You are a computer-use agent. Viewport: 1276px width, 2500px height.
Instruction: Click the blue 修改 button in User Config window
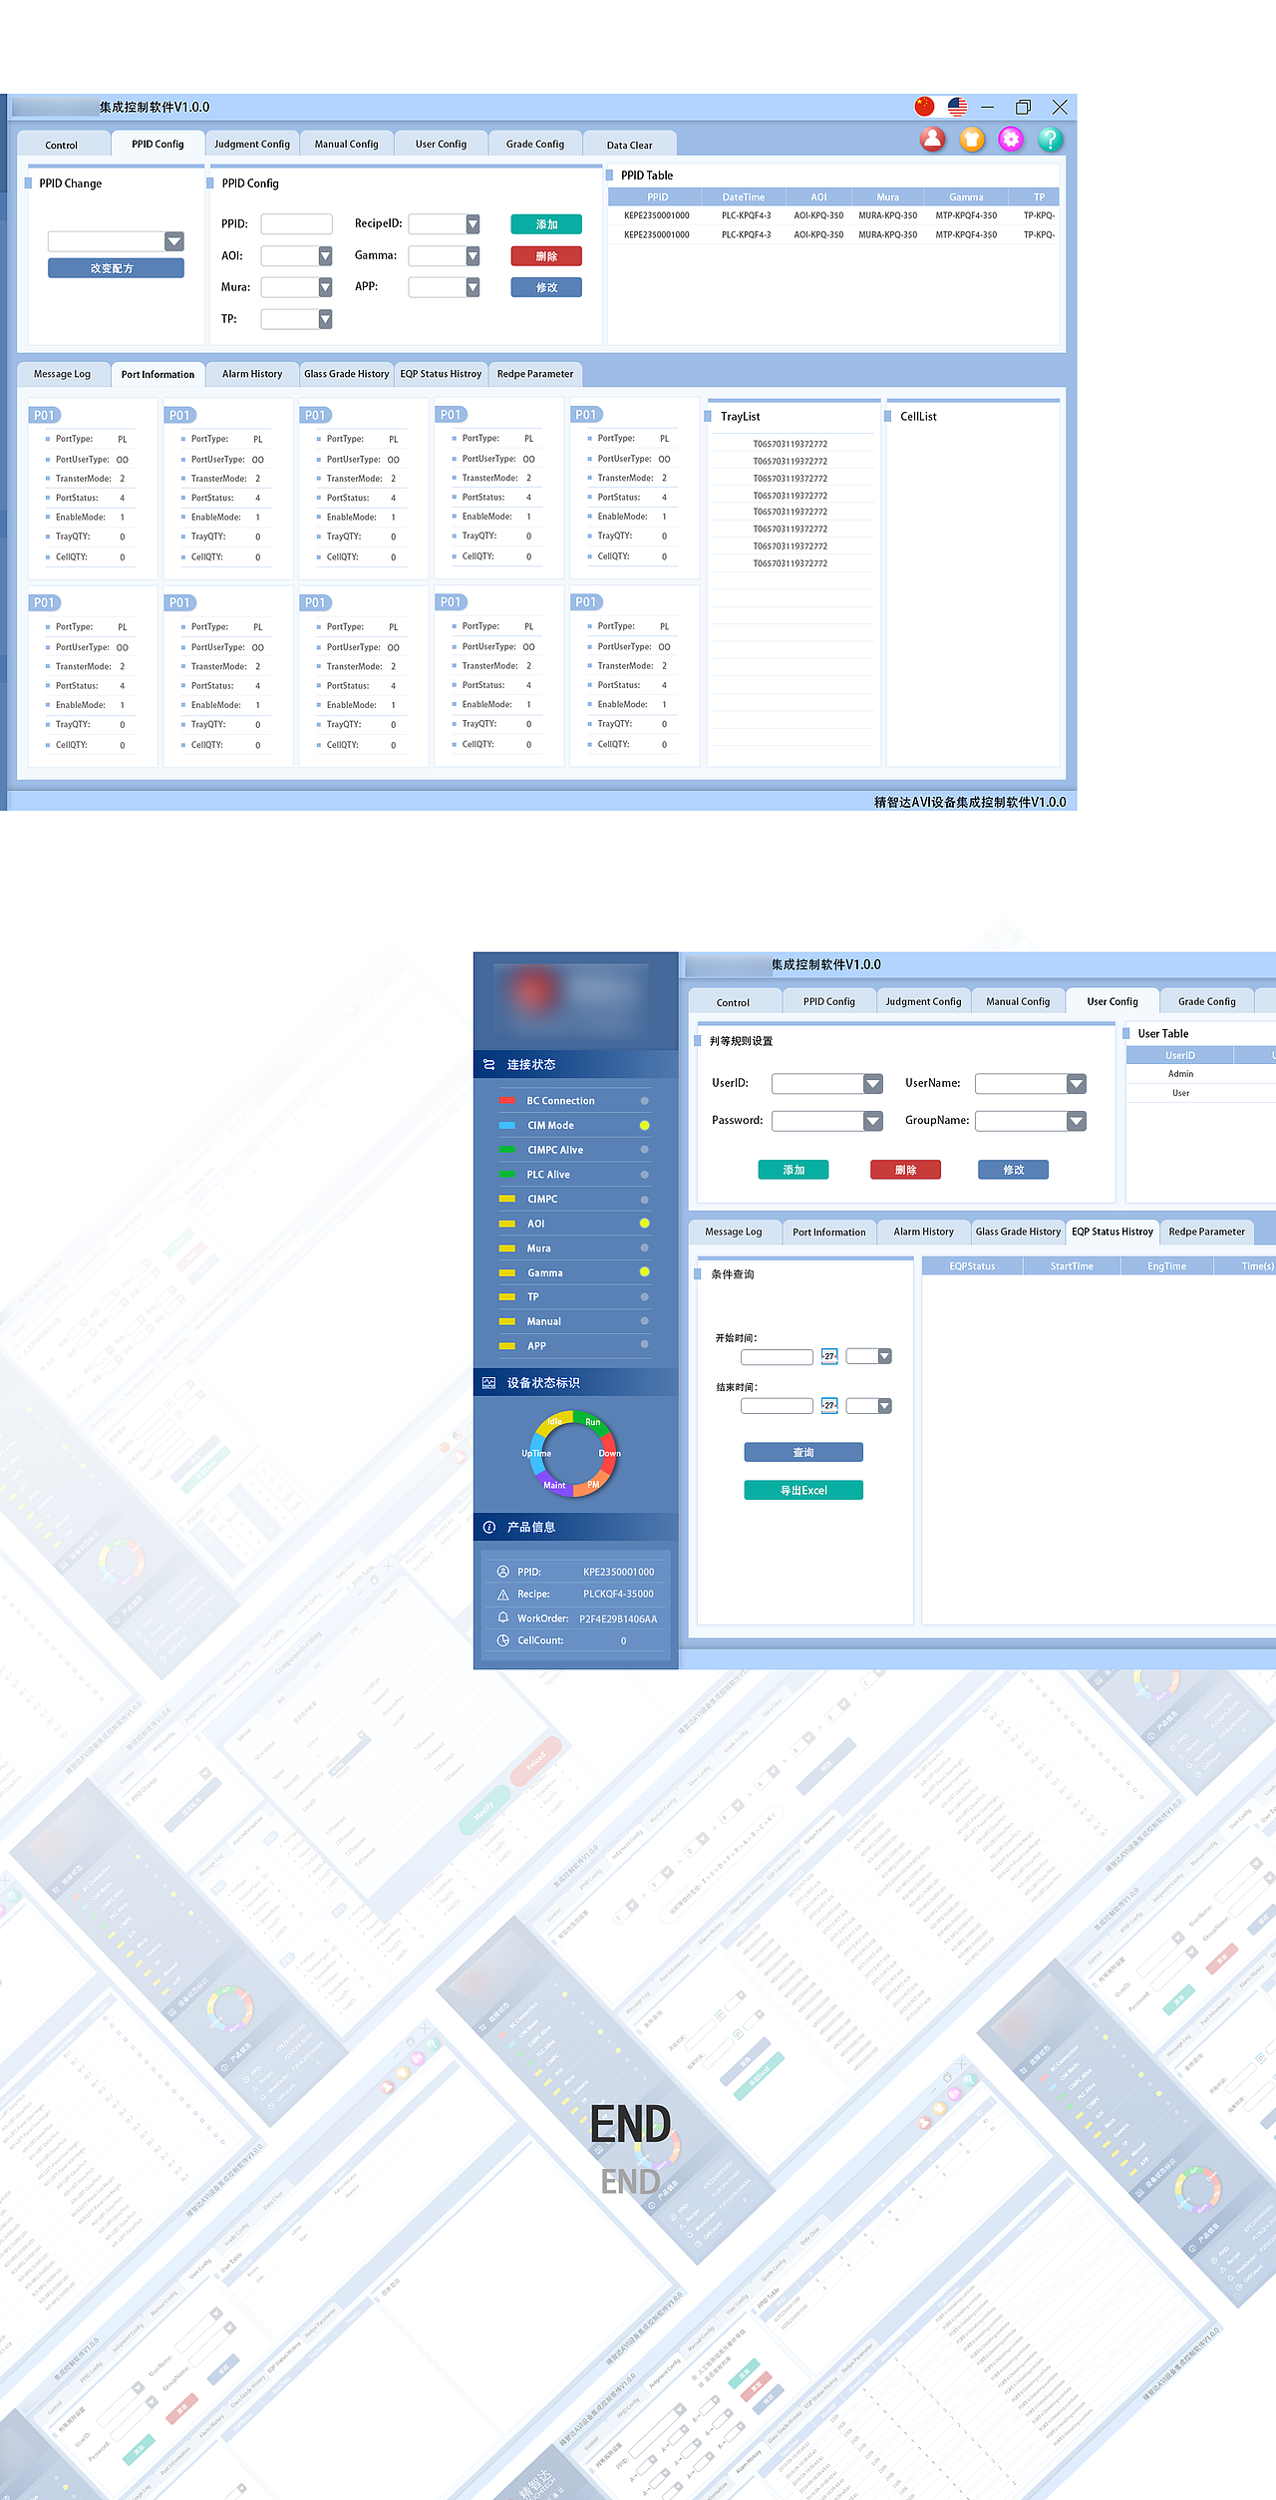coord(1013,1170)
